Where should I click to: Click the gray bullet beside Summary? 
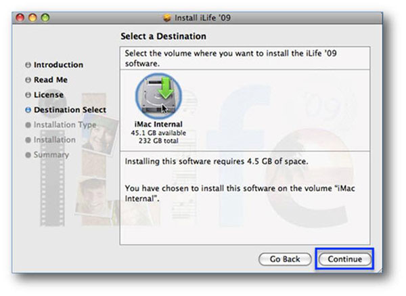[x=28, y=155]
